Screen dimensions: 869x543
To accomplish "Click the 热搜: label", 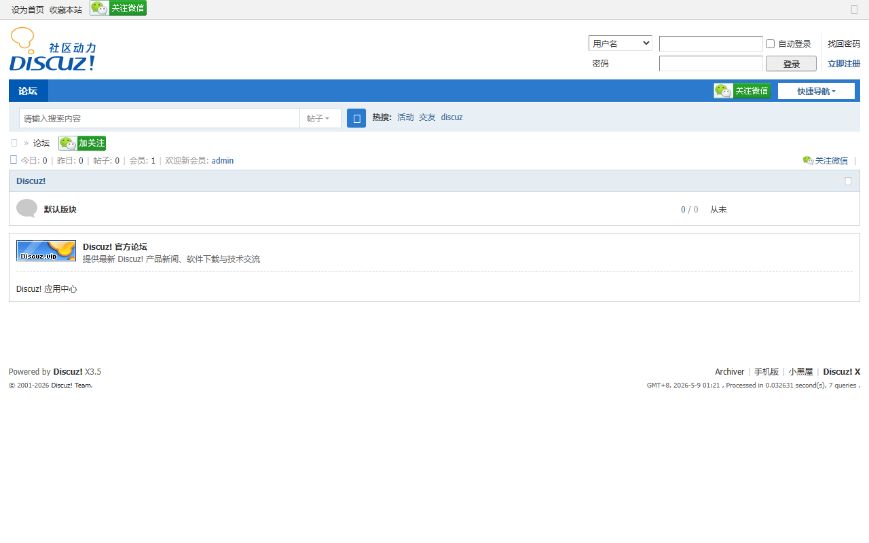I will (x=382, y=117).
